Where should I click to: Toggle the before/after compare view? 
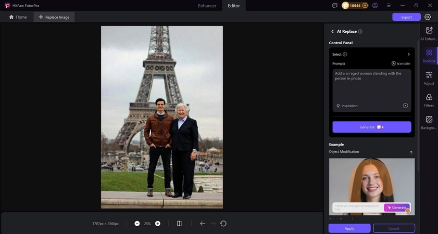click(x=180, y=224)
